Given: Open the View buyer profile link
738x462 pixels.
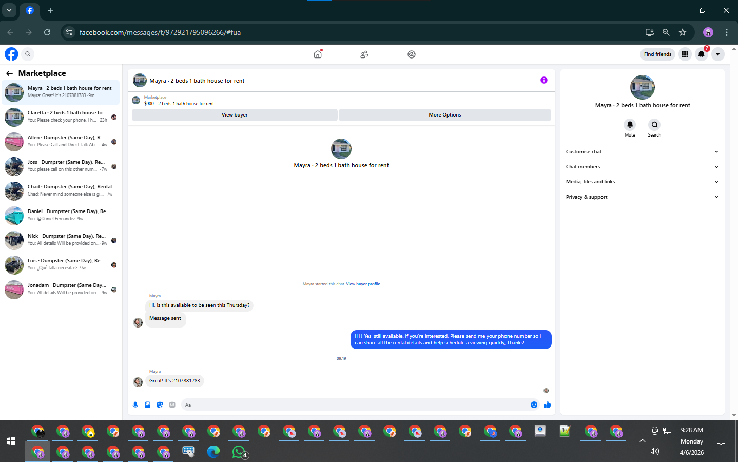Looking at the screenshot, I should (363, 284).
